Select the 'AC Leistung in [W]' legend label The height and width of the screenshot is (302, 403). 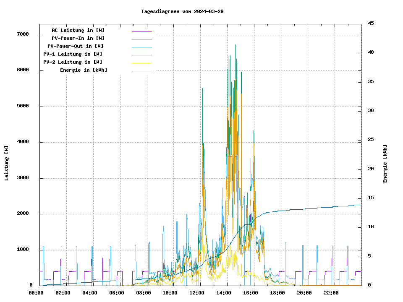[78, 30]
